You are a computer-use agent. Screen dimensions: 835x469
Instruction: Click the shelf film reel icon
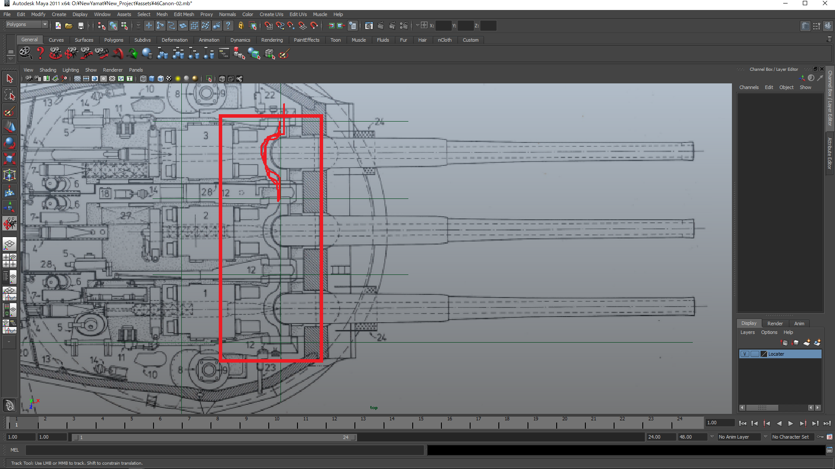[x=25, y=53]
